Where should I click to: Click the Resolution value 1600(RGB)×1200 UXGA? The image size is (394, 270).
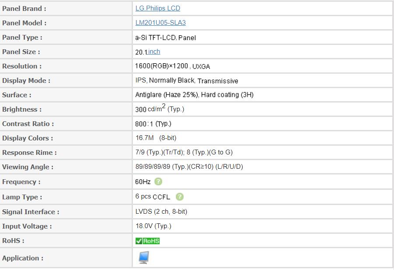tap(172, 66)
